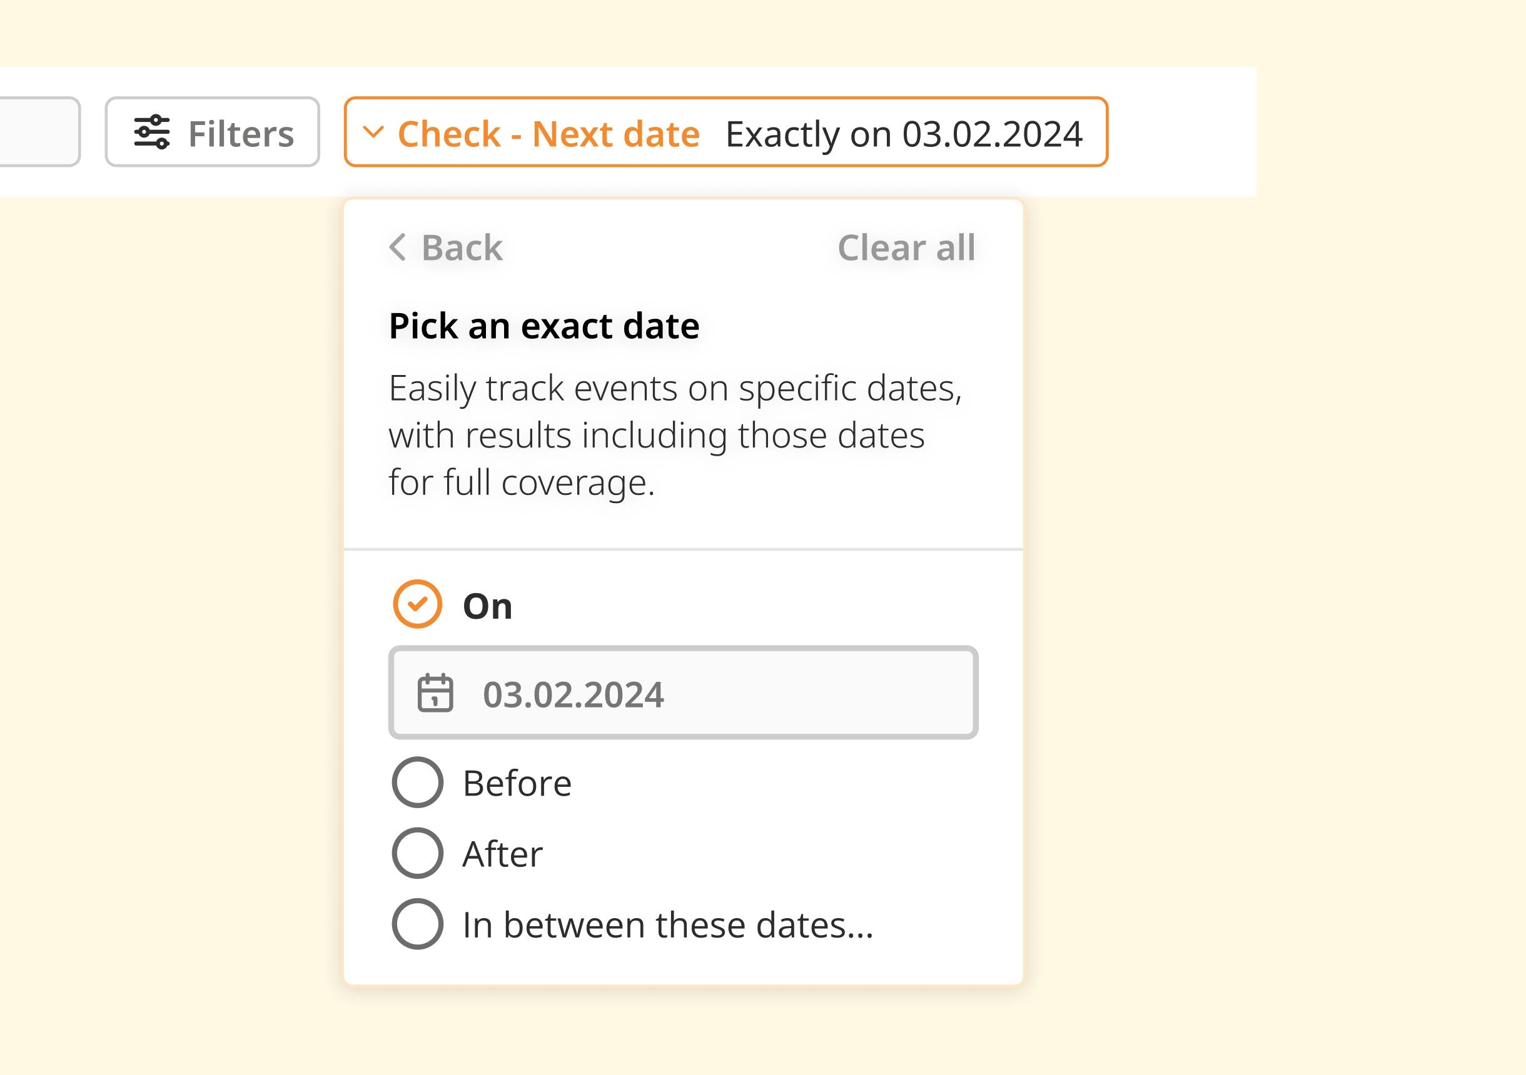Select the Before radio option

pyautogui.click(x=417, y=782)
